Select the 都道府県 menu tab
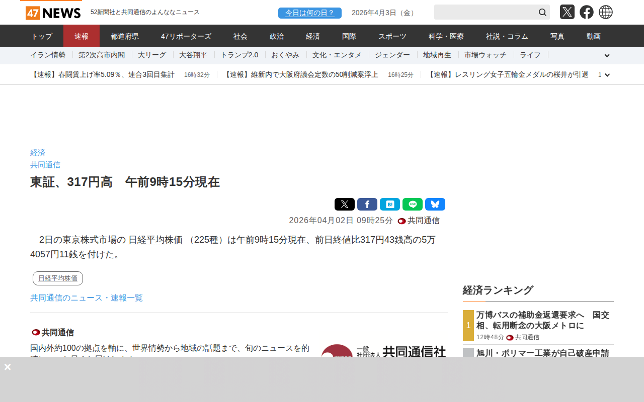This screenshot has width=644, height=402. [125, 36]
